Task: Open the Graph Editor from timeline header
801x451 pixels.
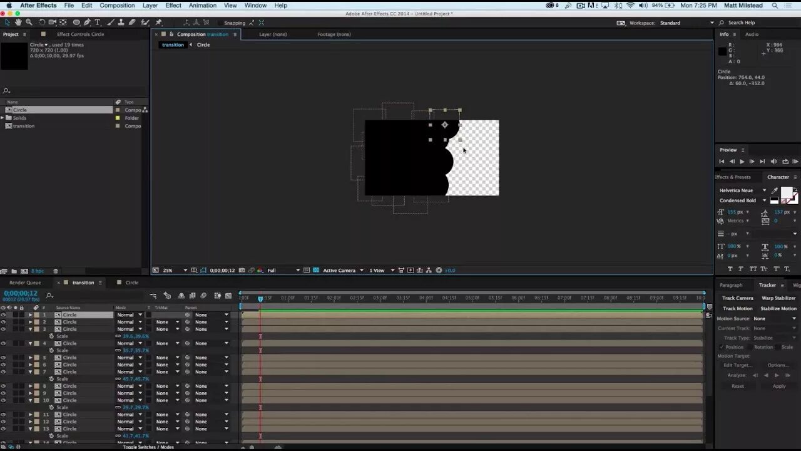Action: click(x=228, y=296)
